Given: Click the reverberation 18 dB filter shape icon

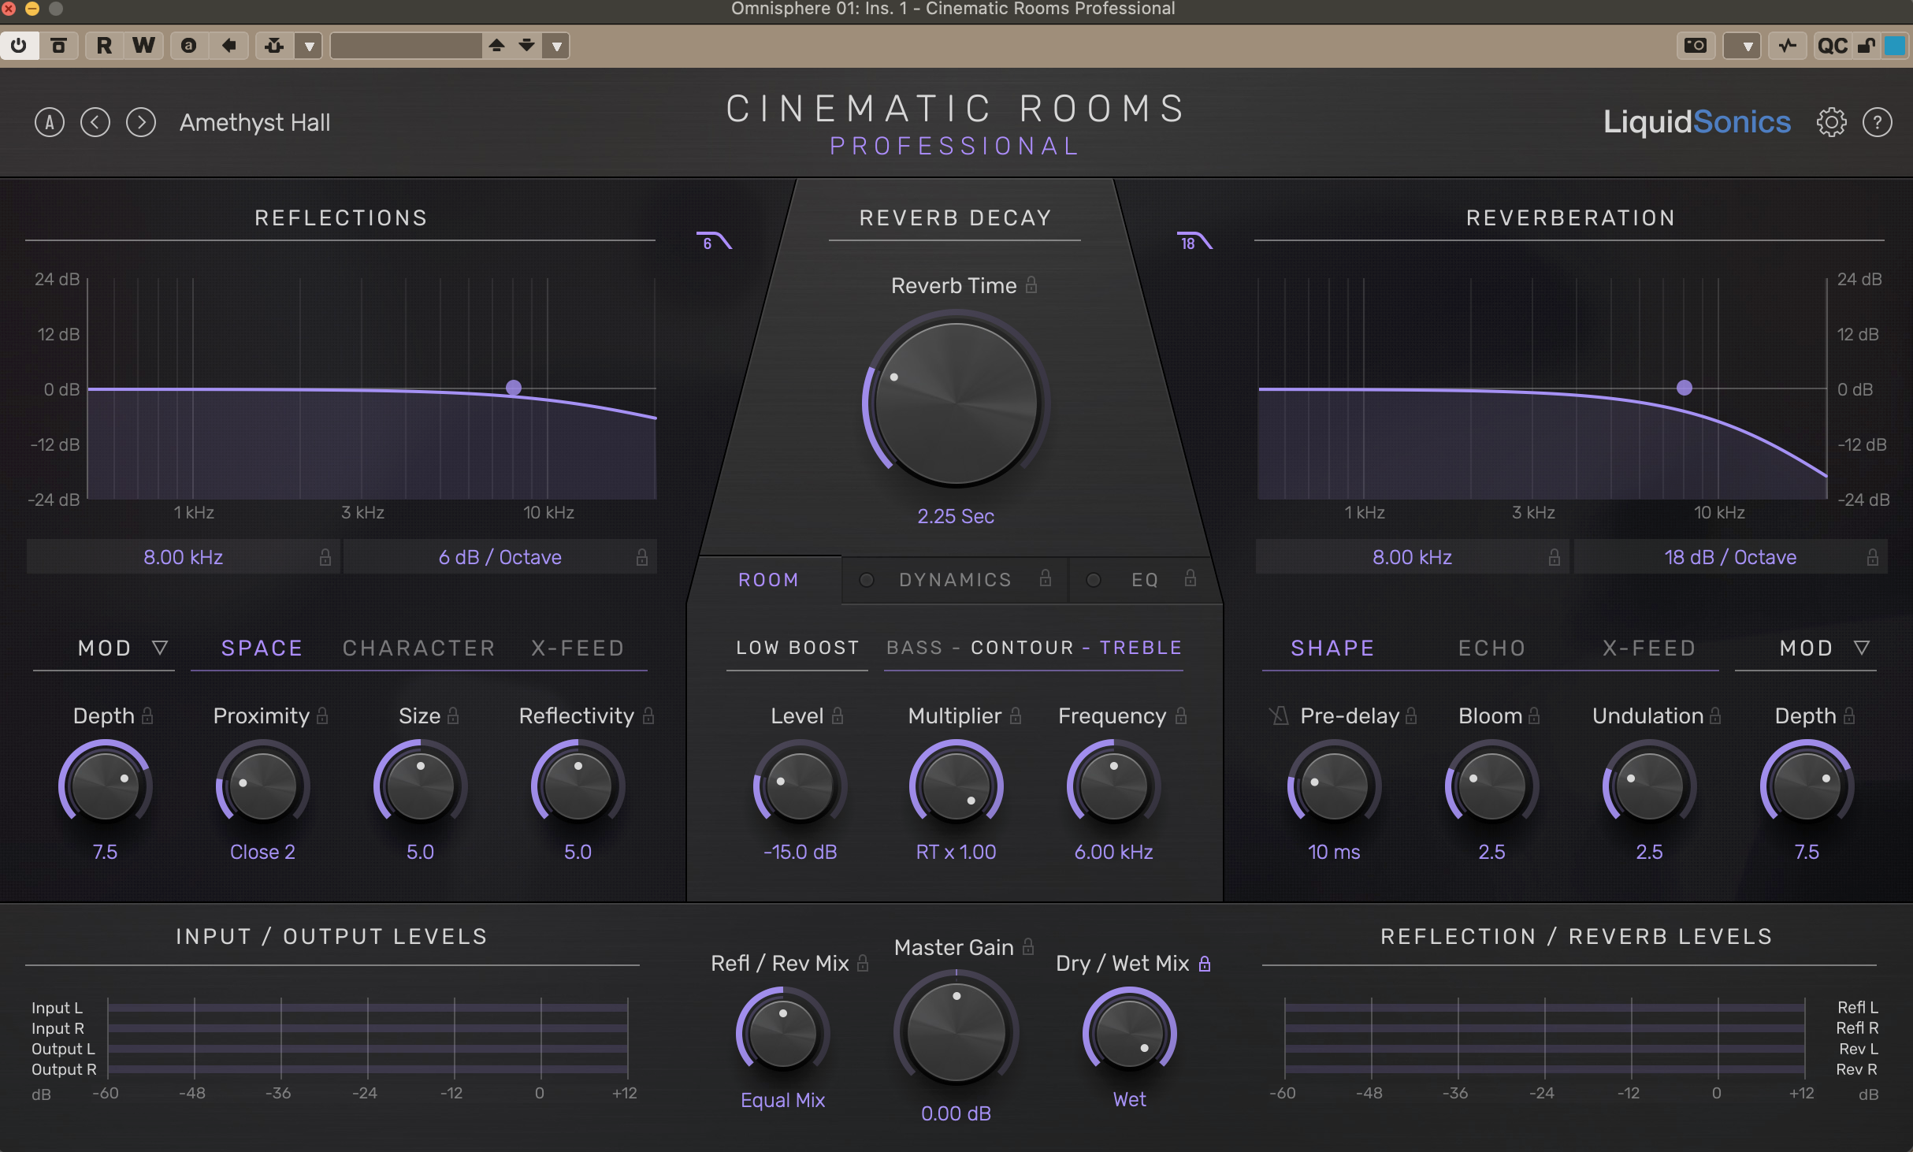Looking at the screenshot, I should tap(1194, 241).
